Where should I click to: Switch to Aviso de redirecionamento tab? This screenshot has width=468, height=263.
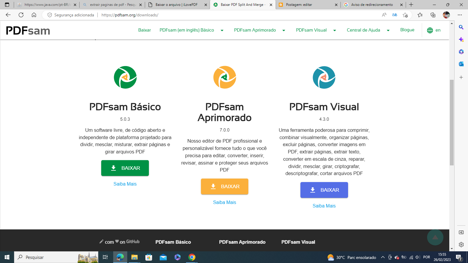point(374,5)
